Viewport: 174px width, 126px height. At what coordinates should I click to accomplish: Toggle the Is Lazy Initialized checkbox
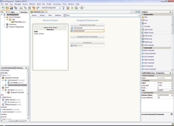point(159,98)
